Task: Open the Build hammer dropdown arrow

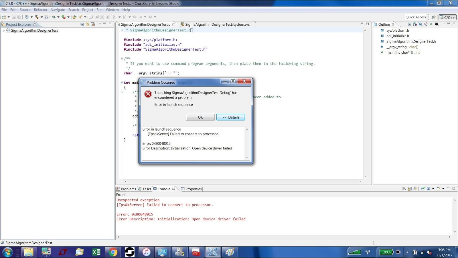Action: point(42,17)
